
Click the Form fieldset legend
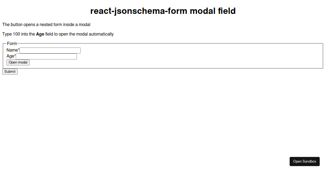point(12,43)
